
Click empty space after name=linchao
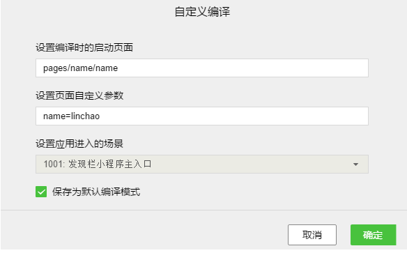coord(233,116)
